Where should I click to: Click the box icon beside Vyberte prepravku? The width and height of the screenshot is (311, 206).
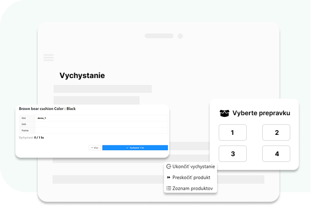pos(224,113)
